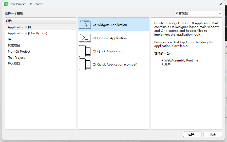Select the Non-Qt Project category
227x142 pixels.
(x=40, y=52)
